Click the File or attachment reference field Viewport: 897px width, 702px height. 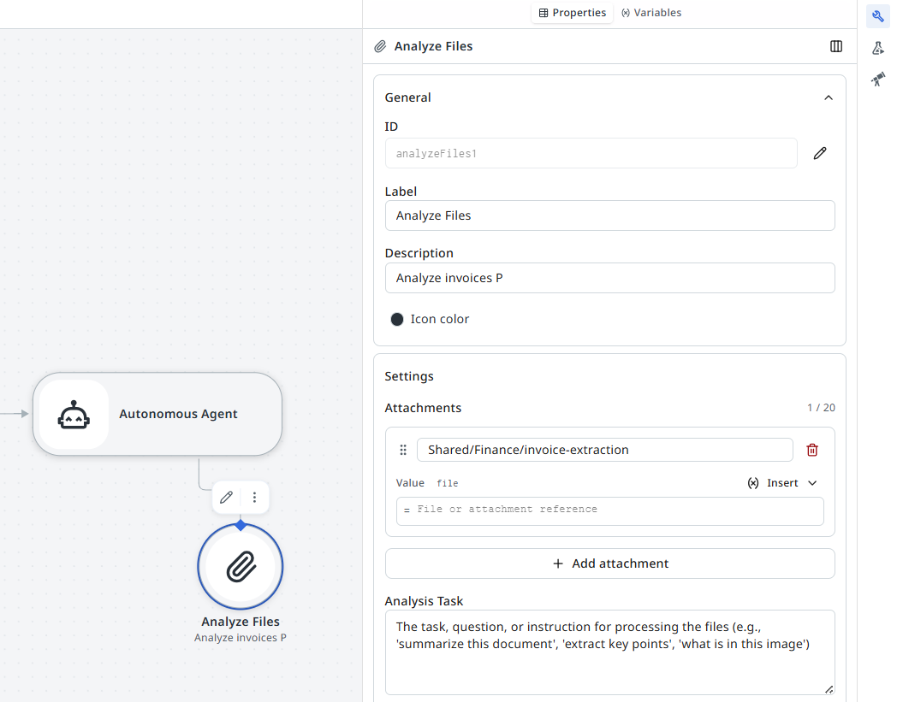click(609, 511)
